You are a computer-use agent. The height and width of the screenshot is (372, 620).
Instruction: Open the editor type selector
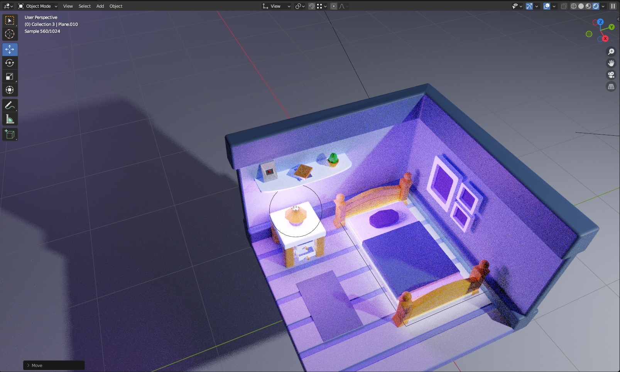(8, 6)
